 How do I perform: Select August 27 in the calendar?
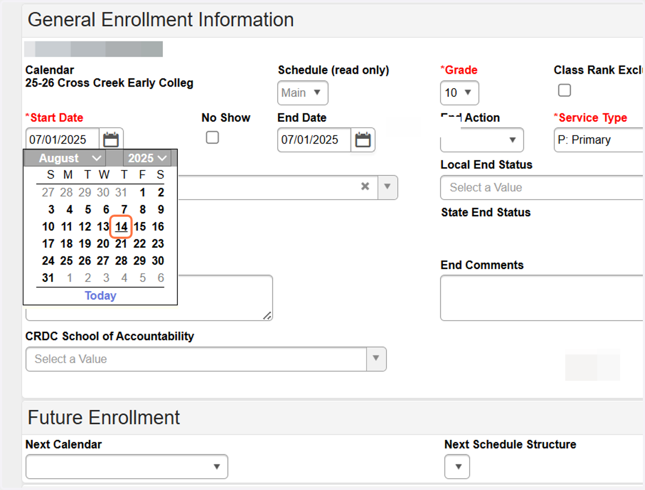coord(103,261)
